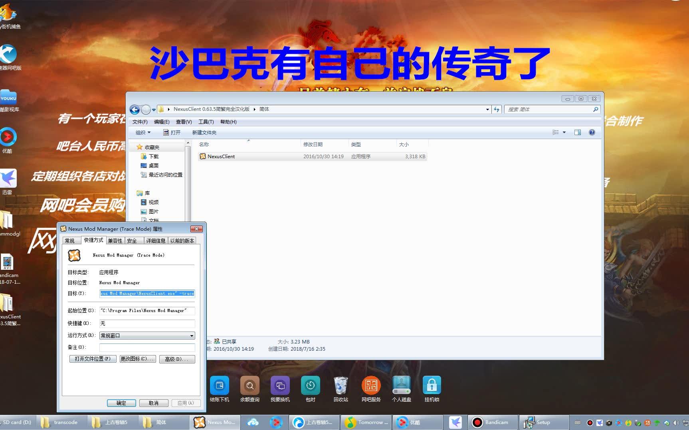Click Nexus Mo... taskbar button

(x=215, y=422)
